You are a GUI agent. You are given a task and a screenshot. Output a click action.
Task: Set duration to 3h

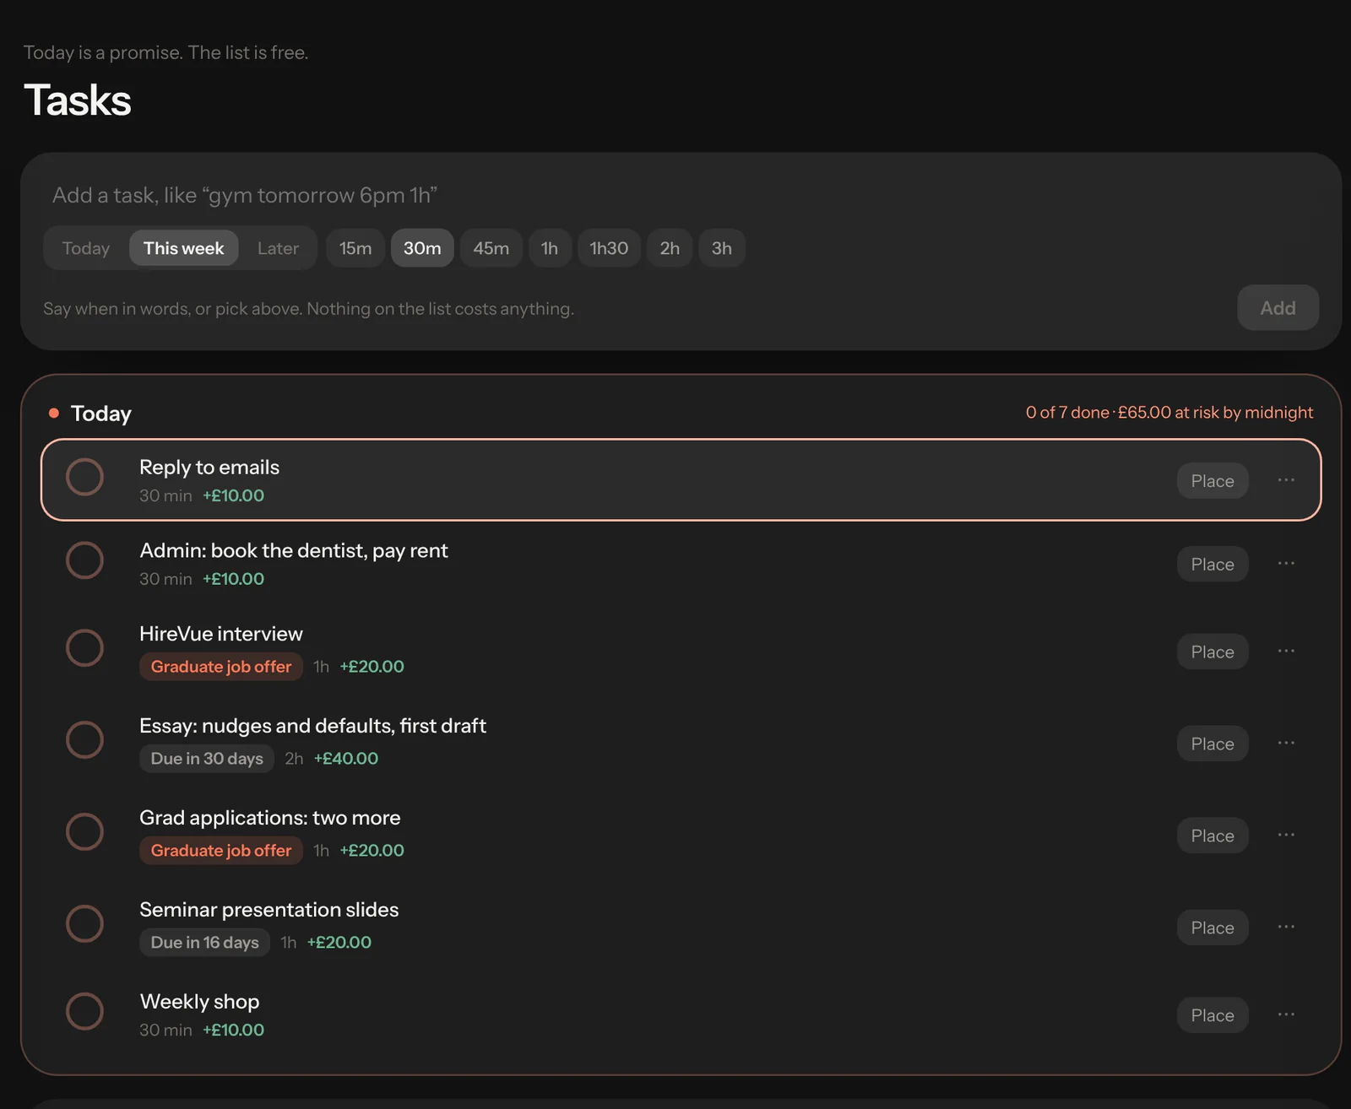(722, 248)
